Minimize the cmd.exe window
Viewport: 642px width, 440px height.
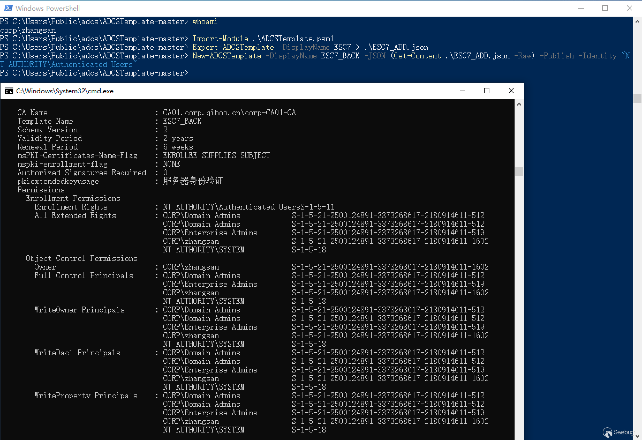[462, 91]
